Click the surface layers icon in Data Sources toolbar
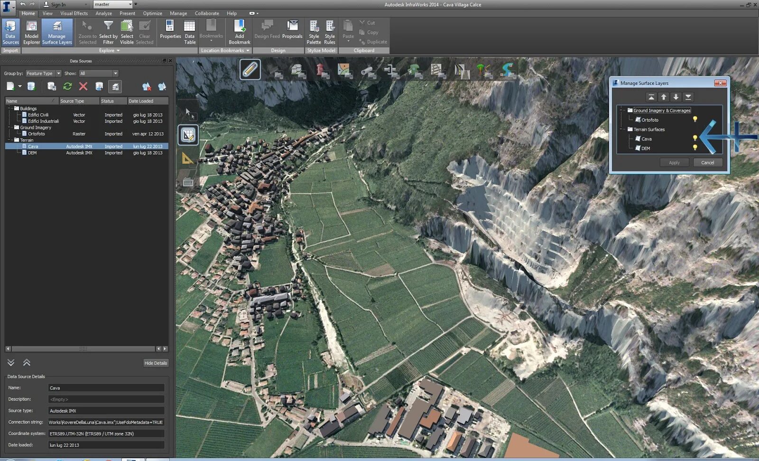Image resolution: width=759 pixels, height=461 pixels. [x=115, y=86]
